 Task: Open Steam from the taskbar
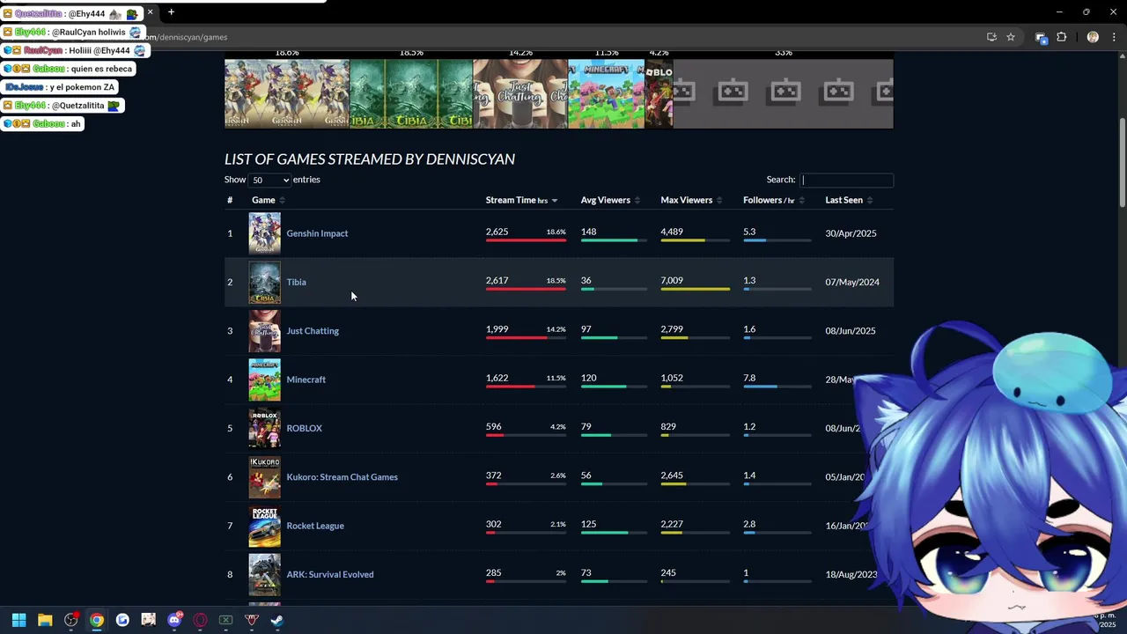276,620
